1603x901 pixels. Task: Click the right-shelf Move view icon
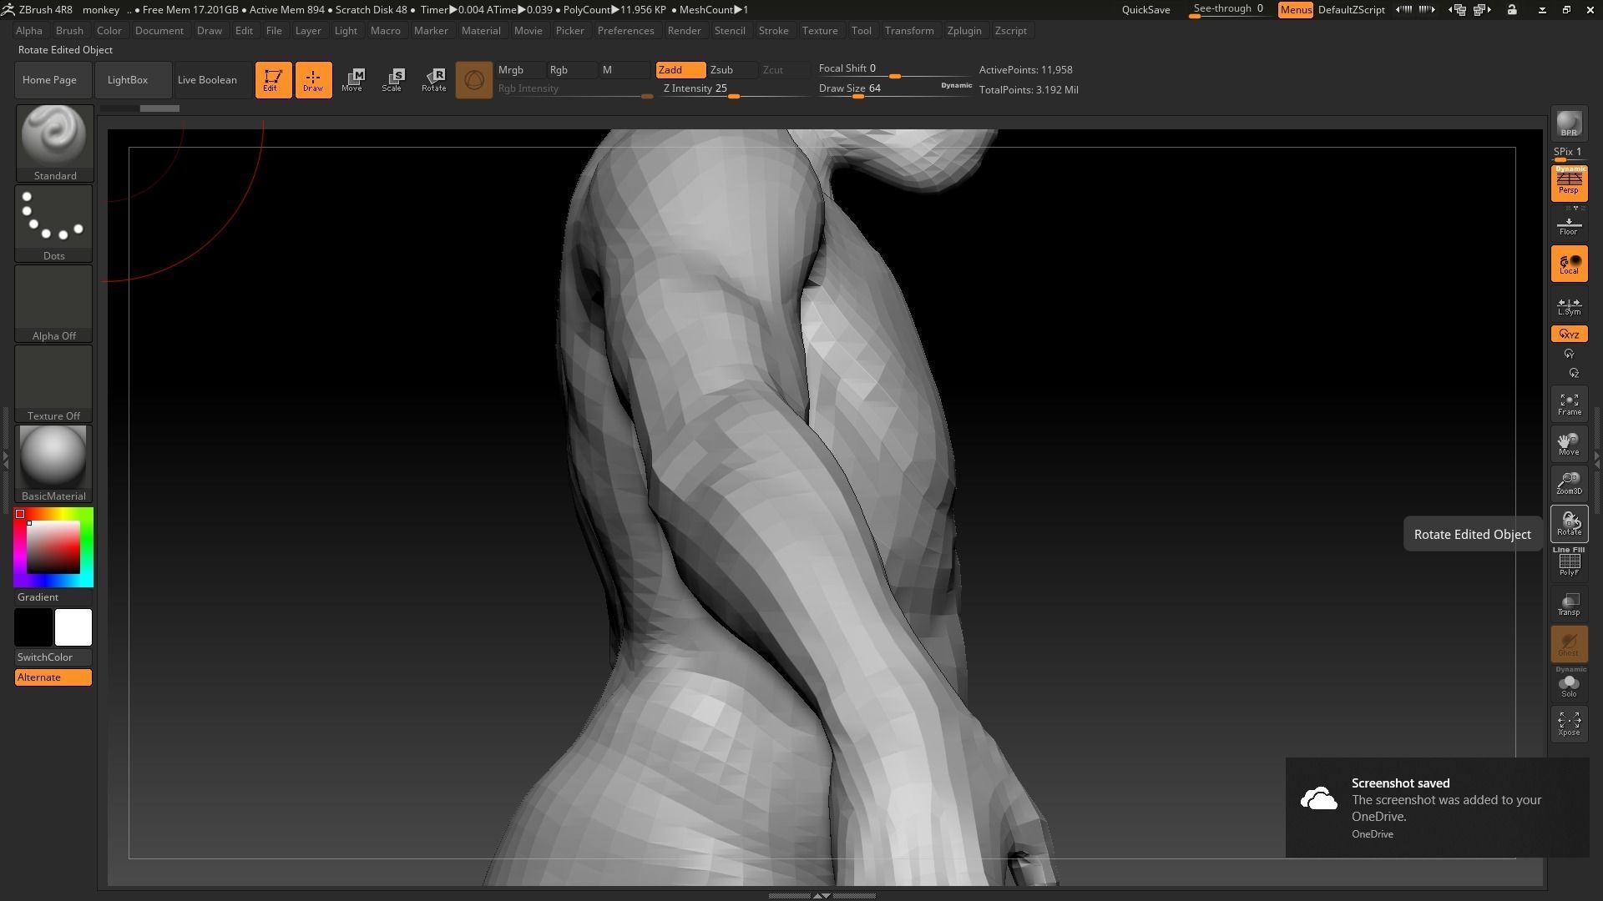[1569, 444]
